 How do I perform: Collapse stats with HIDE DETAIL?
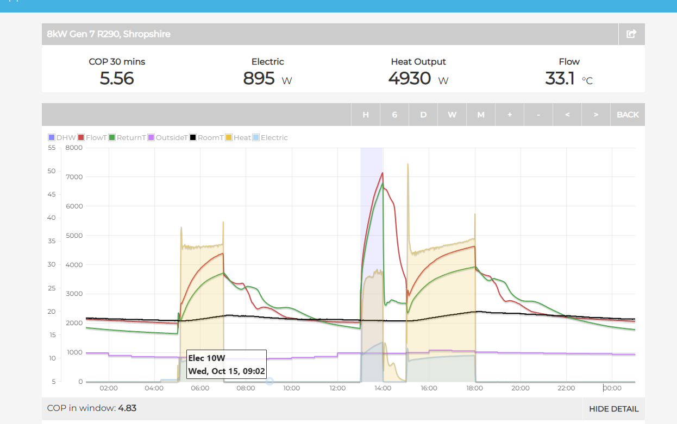pos(613,409)
